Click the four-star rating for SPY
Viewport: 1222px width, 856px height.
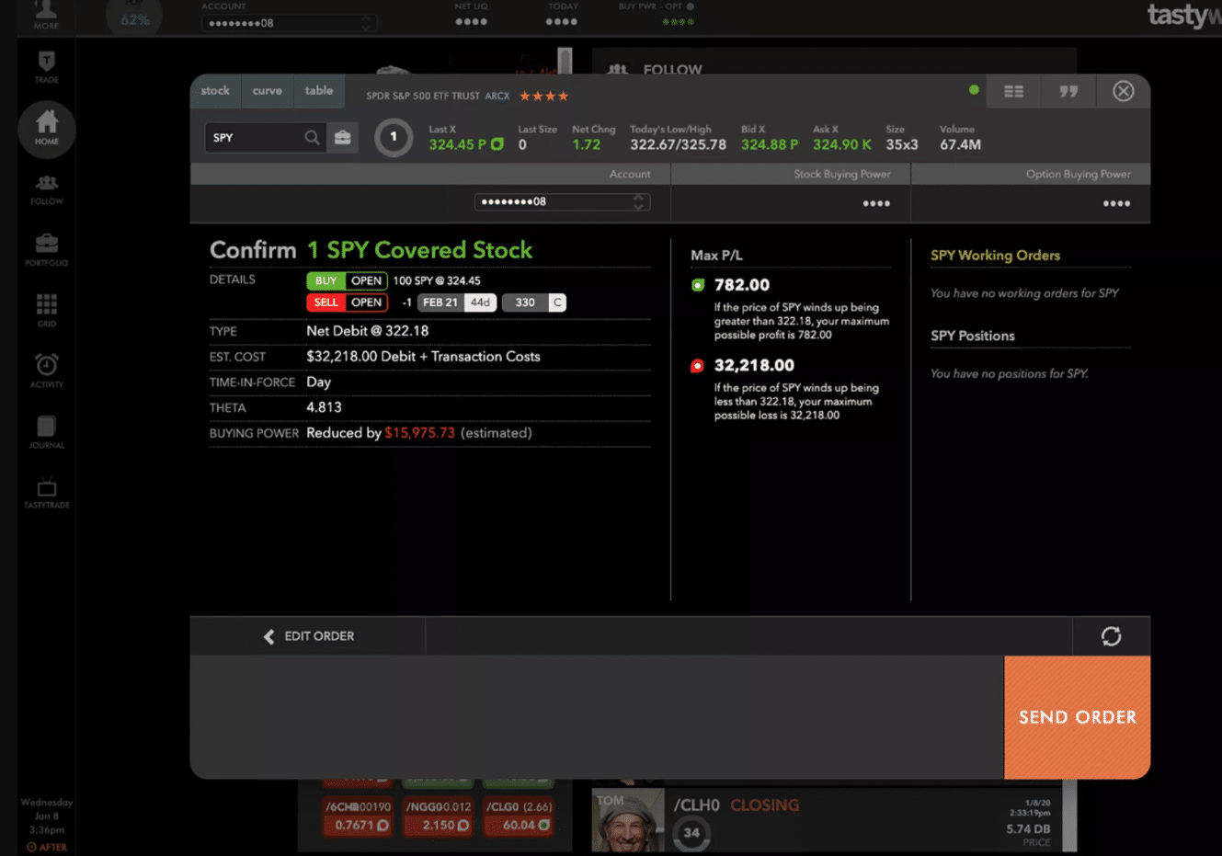544,96
